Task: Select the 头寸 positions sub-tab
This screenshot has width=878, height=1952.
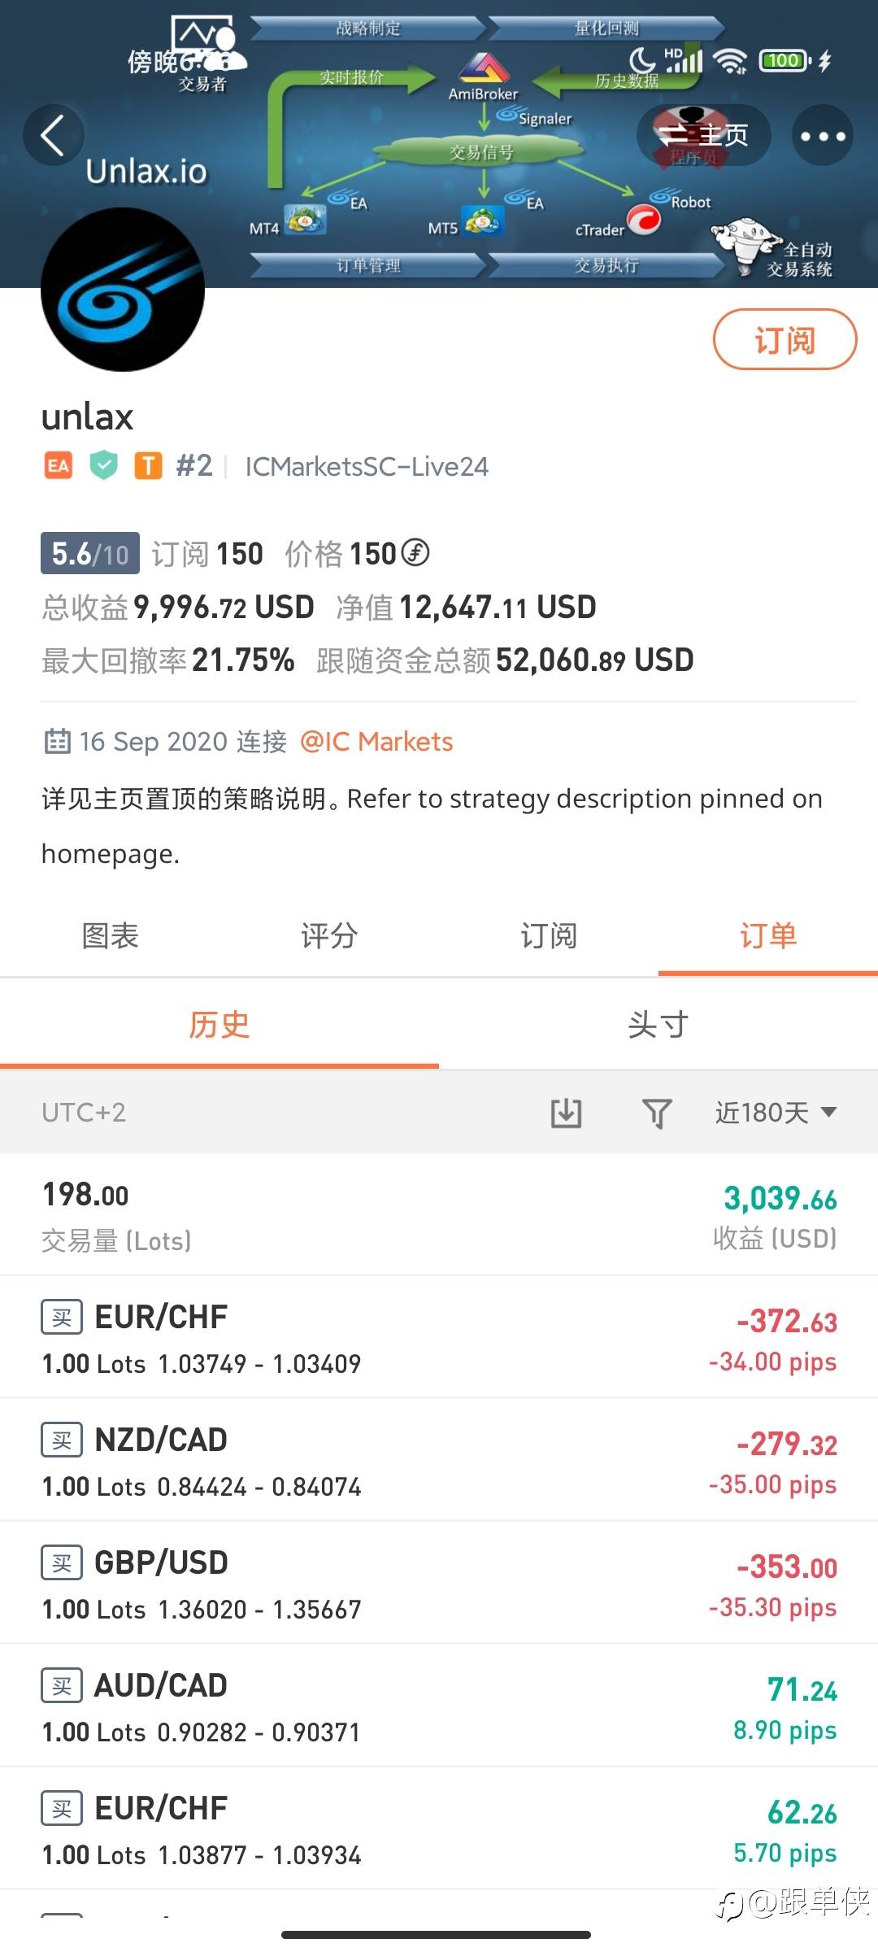Action: pyautogui.click(x=658, y=1025)
